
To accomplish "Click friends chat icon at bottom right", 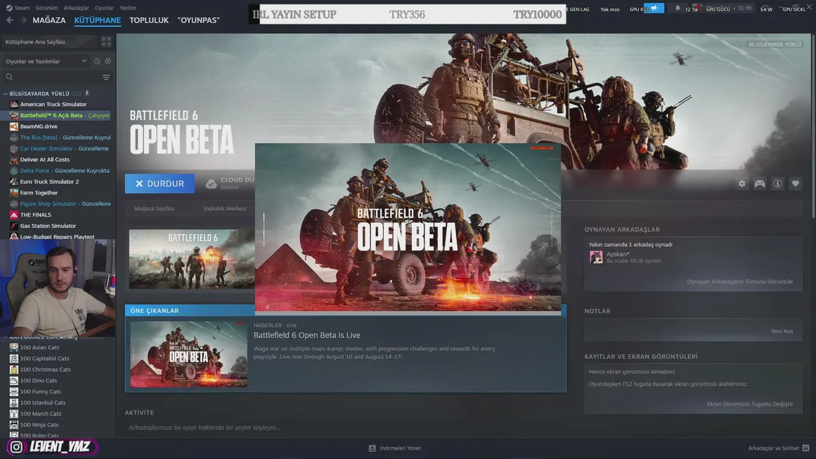I will pyautogui.click(x=806, y=448).
